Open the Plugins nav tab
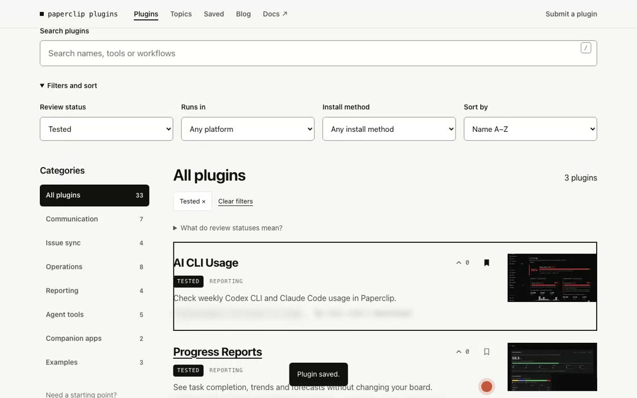 [x=146, y=14]
